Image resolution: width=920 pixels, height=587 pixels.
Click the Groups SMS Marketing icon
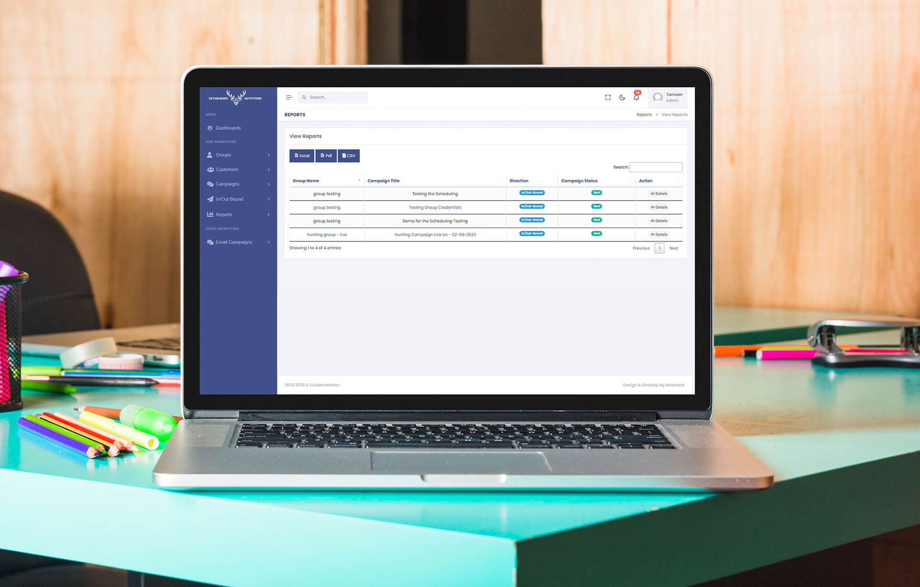pyautogui.click(x=209, y=155)
